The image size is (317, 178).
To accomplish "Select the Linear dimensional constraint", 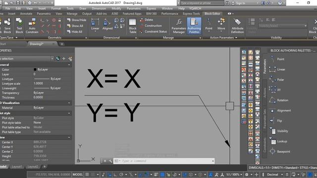I will [x=95, y=25].
